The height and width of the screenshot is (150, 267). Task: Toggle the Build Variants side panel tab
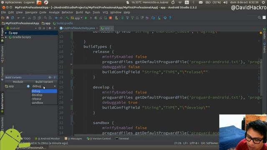(x=2, y=103)
